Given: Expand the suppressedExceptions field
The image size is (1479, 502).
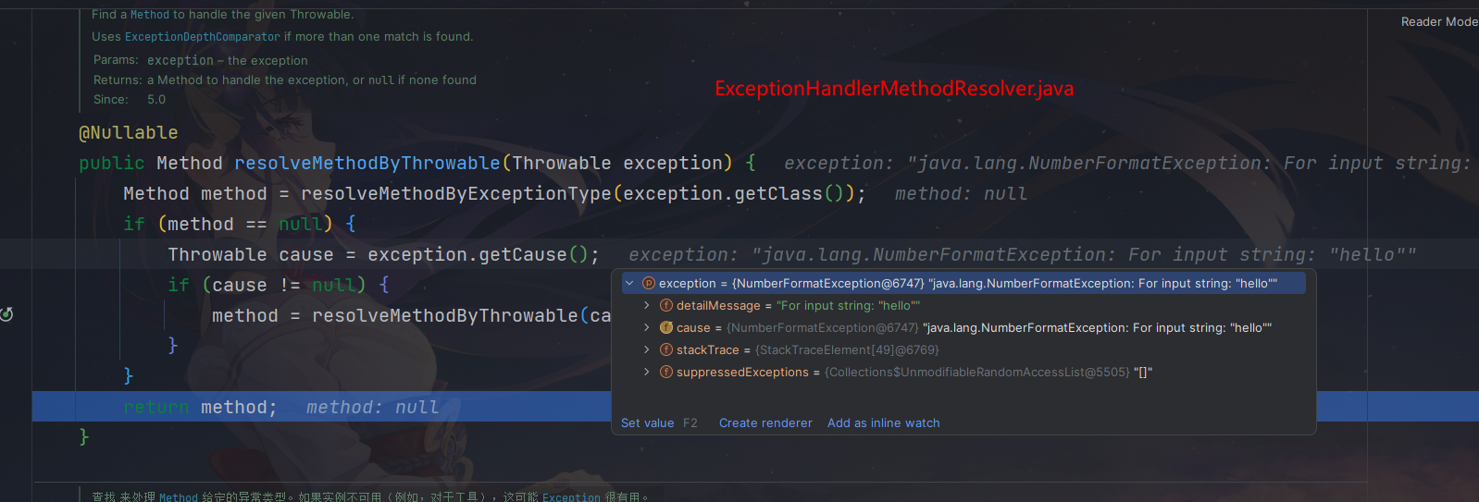Looking at the screenshot, I should (x=647, y=372).
